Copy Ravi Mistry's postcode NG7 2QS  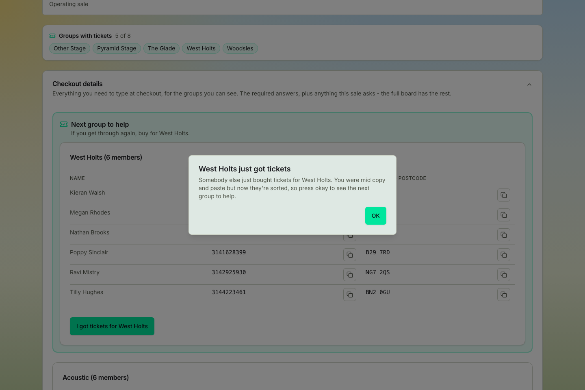pos(504,275)
